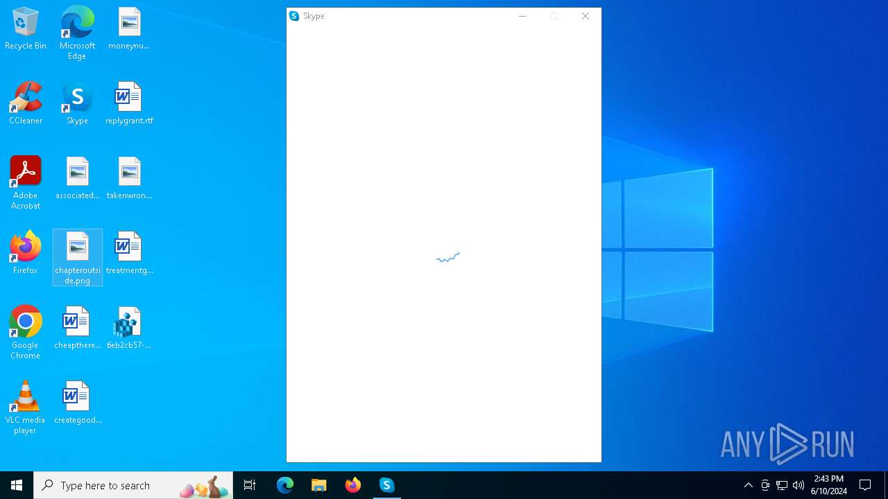Open the clock showing 2:43 PM
The width and height of the screenshot is (888, 499).
pos(829,485)
